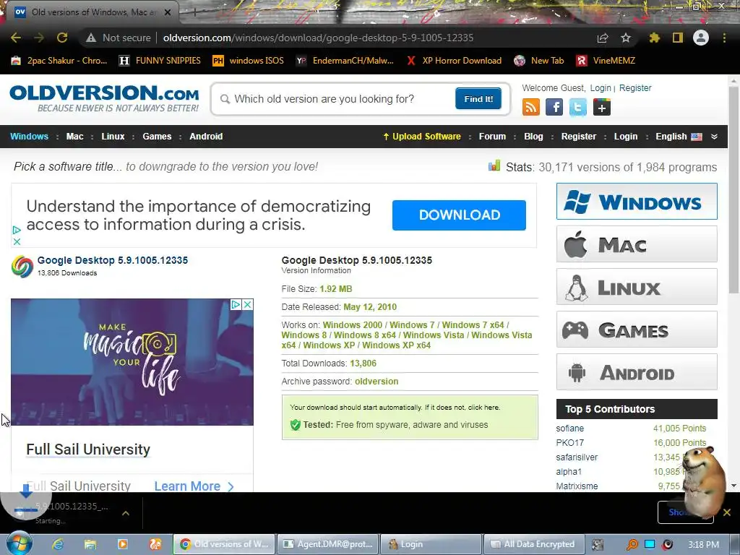
Task: Toggle the browser side panel icon
Action: click(678, 38)
